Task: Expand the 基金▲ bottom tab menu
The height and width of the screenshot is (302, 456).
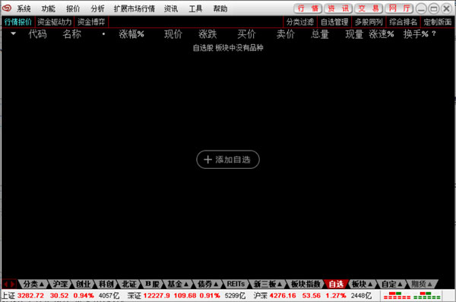Action: coord(177,284)
